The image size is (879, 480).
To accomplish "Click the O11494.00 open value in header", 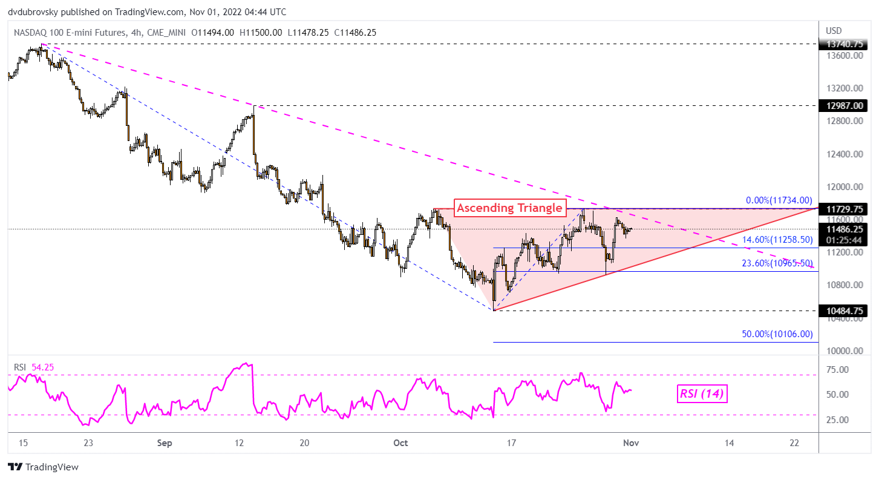I will tap(212, 32).
